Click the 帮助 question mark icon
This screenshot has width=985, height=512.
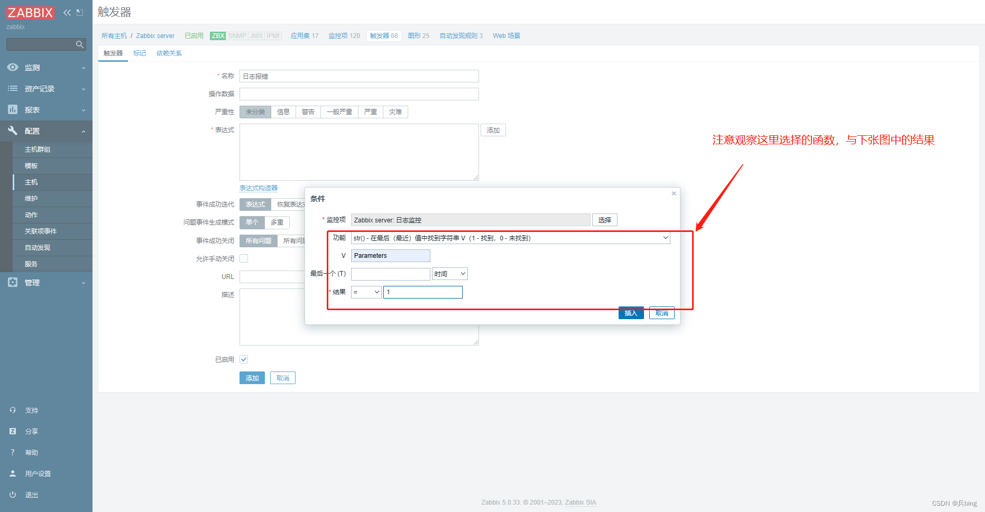(x=13, y=452)
